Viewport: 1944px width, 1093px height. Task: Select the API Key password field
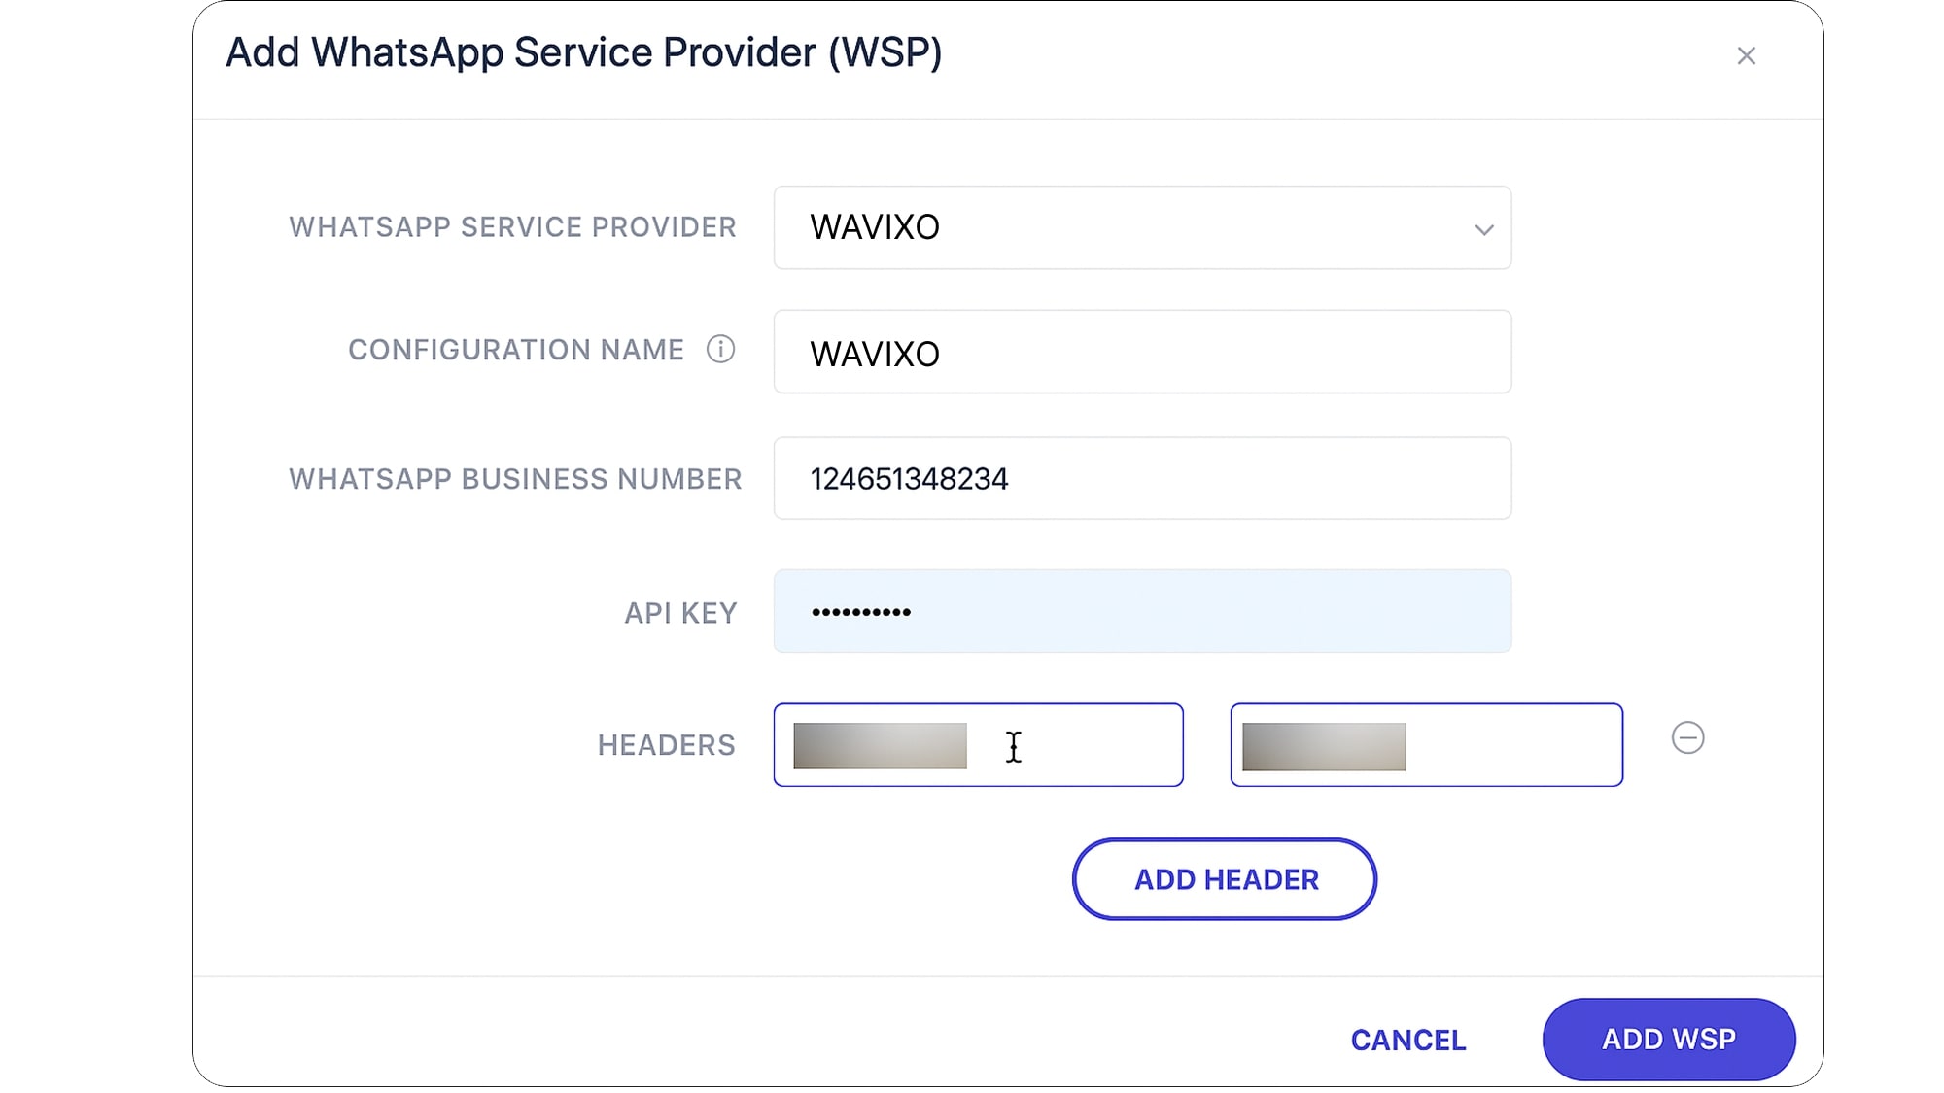pos(1141,611)
